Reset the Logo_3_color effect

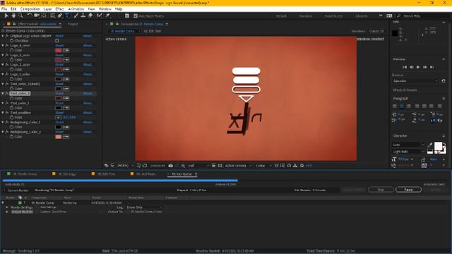59,55
